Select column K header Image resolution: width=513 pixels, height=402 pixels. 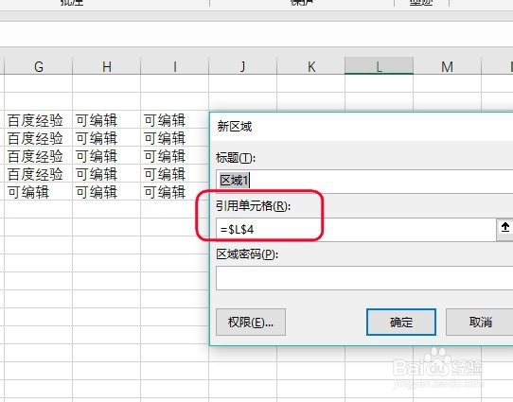[x=310, y=66]
